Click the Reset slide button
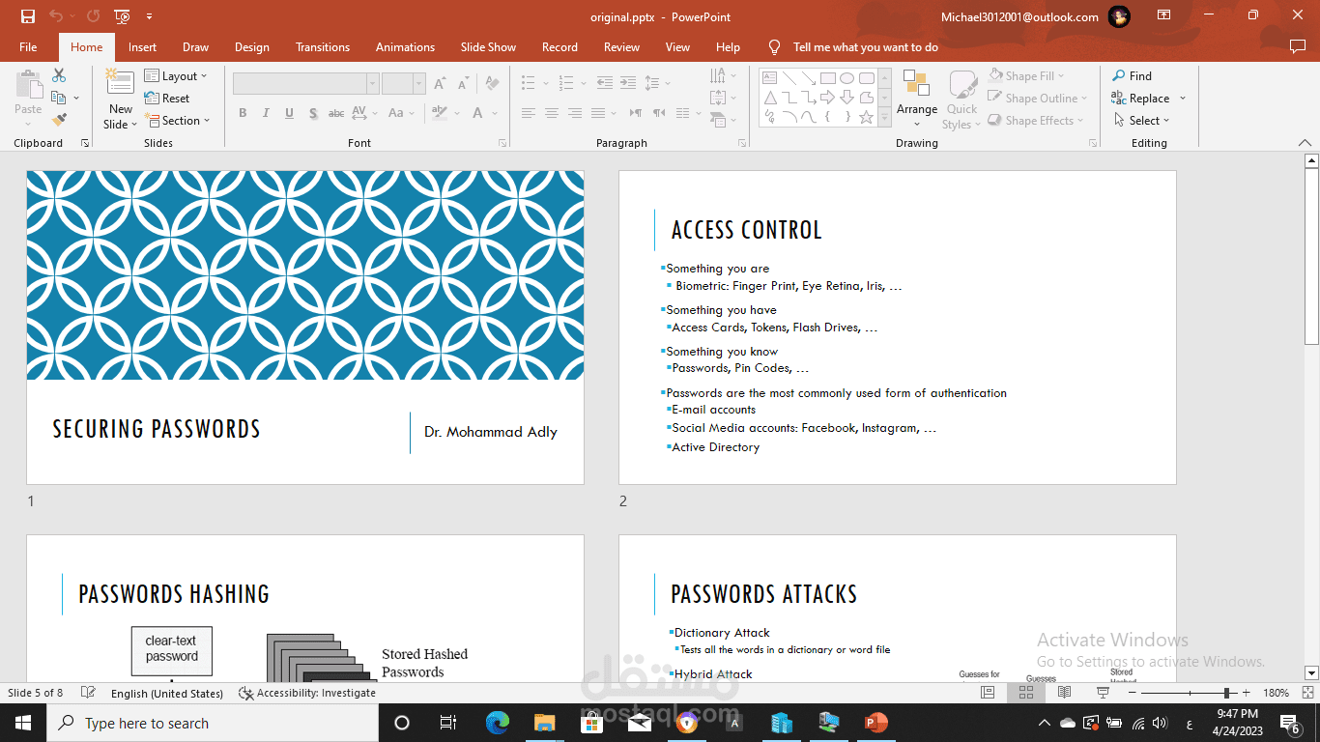Viewport: 1320px width, 742px height. click(x=167, y=99)
